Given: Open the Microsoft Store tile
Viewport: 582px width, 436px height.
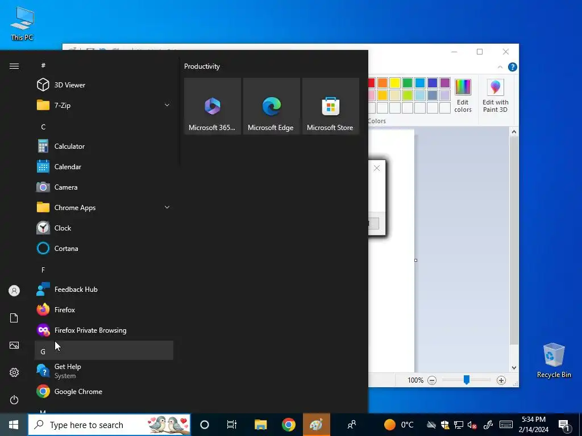Looking at the screenshot, I should (x=330, y=106).
